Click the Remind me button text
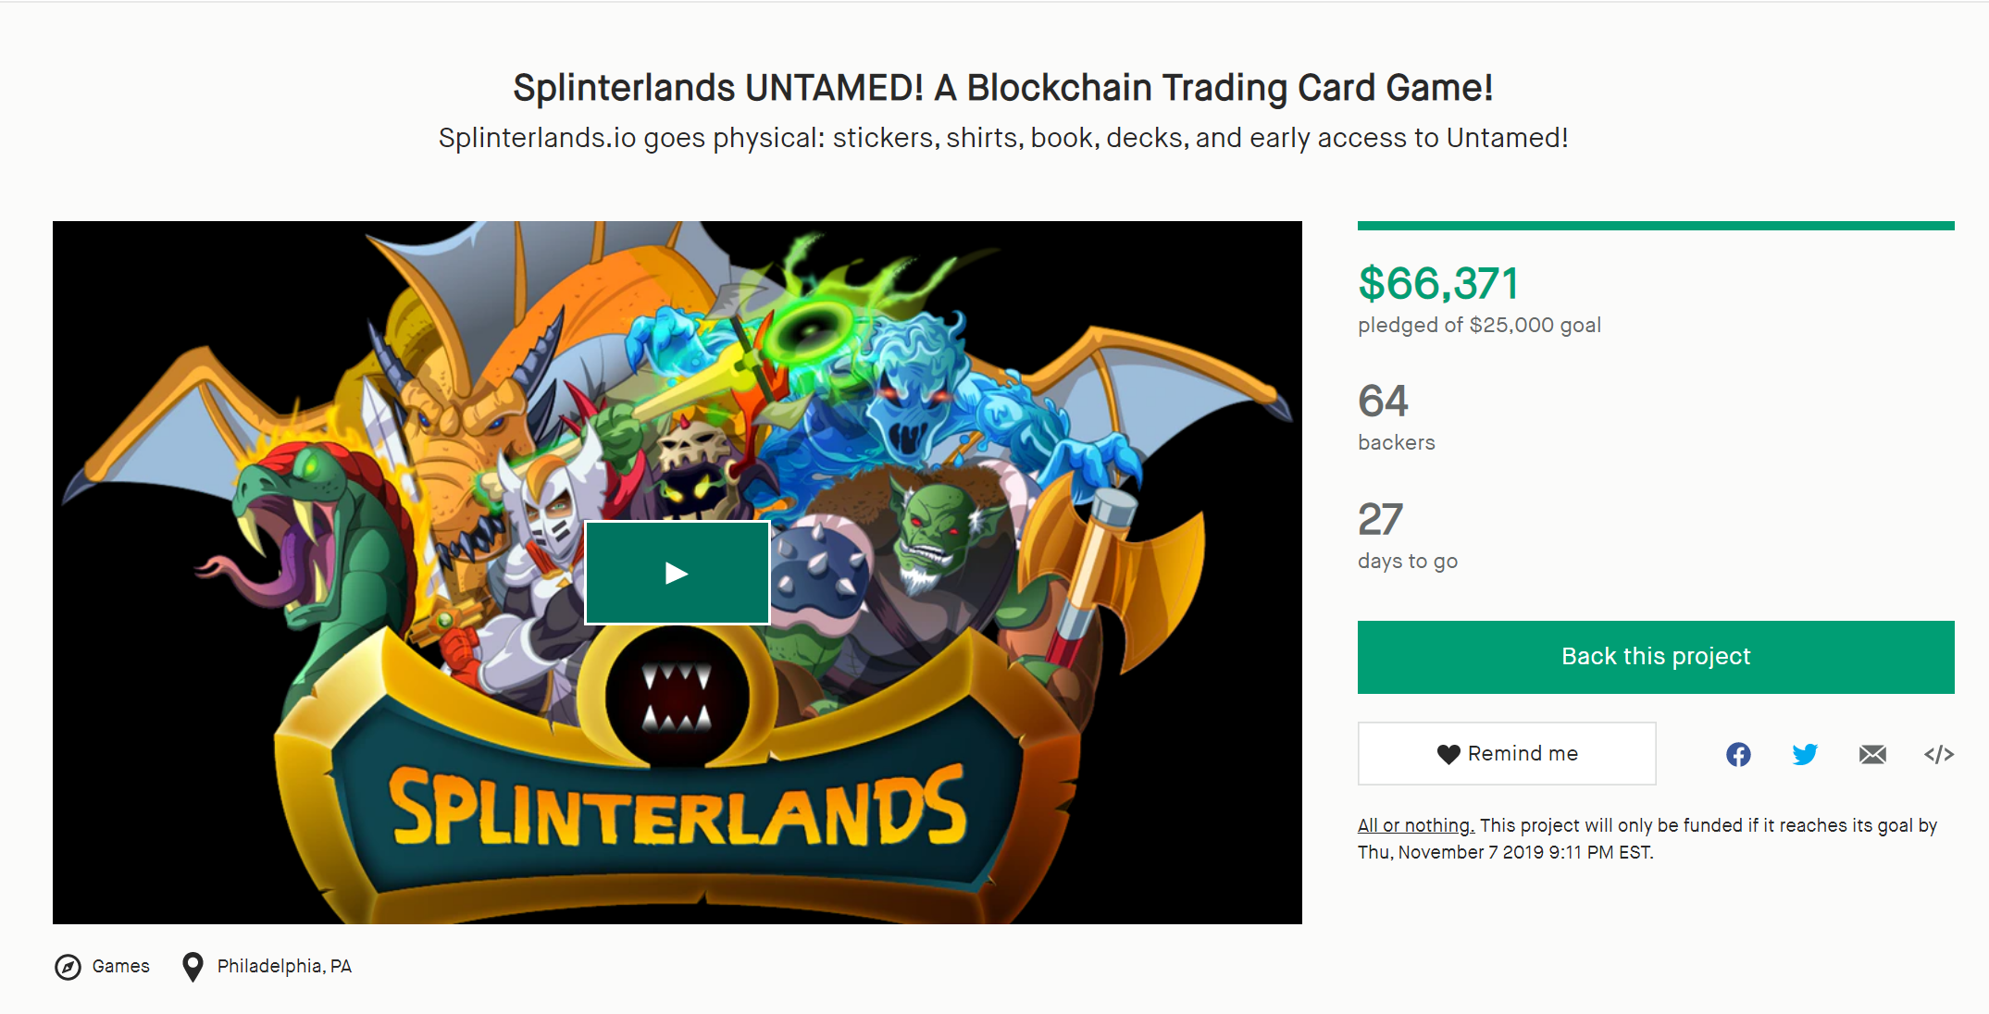This screenshot has width=1989, height=1014. coord(1523,754)
